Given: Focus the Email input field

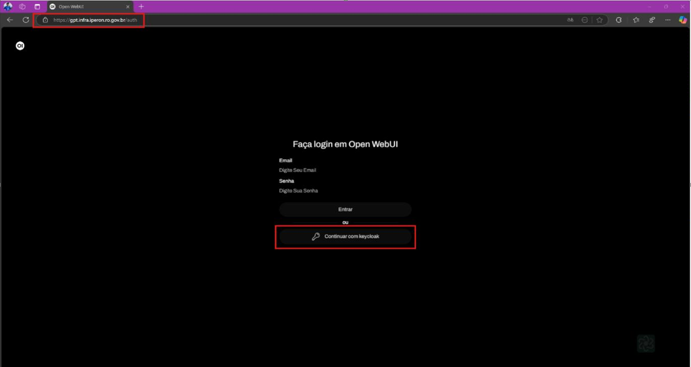Looking at the screenshot, I should click(345, 170).
